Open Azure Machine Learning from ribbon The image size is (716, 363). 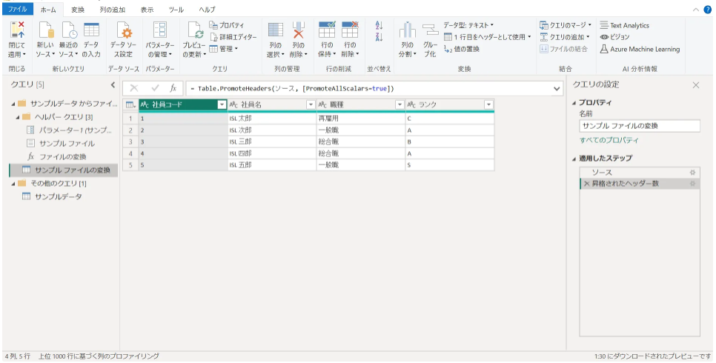click(x=639, y=49)
